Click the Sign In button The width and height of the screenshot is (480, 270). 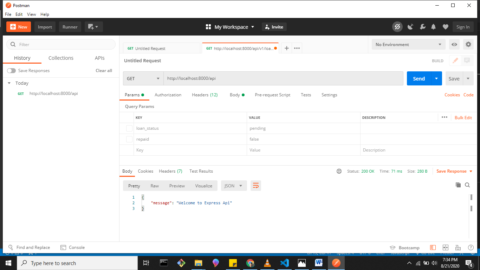tap(463, 27)
